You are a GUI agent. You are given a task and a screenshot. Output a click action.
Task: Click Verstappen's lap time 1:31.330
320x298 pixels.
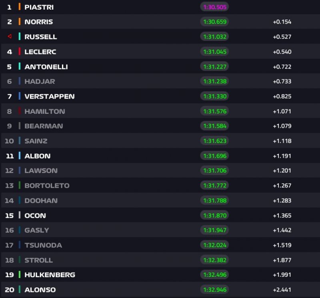(x=214, y=96)
